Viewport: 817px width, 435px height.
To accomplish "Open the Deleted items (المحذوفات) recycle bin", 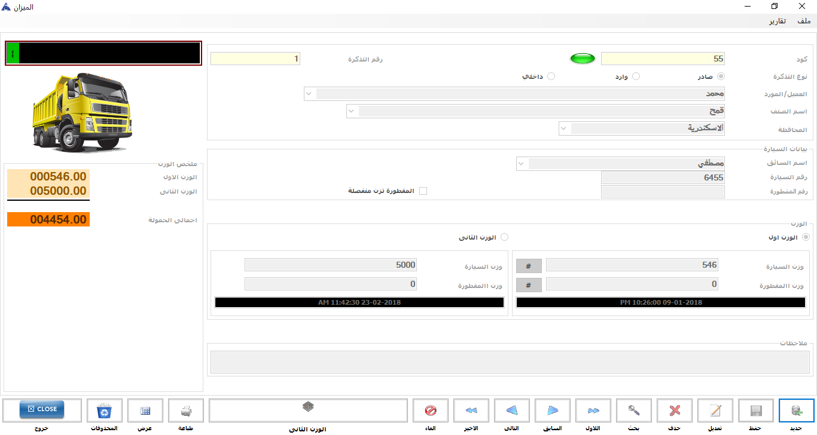I will click(105, 411).
